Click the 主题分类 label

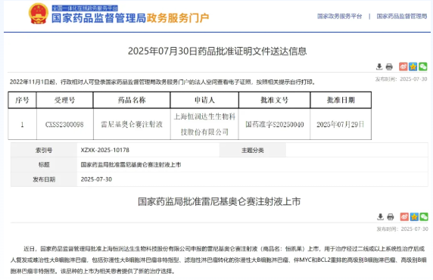[x=253, y=151]
